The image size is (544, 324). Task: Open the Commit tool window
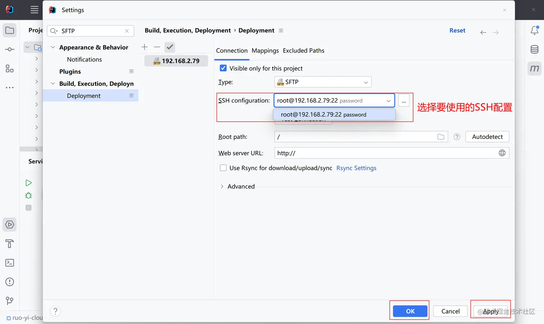tap(10, 49)
